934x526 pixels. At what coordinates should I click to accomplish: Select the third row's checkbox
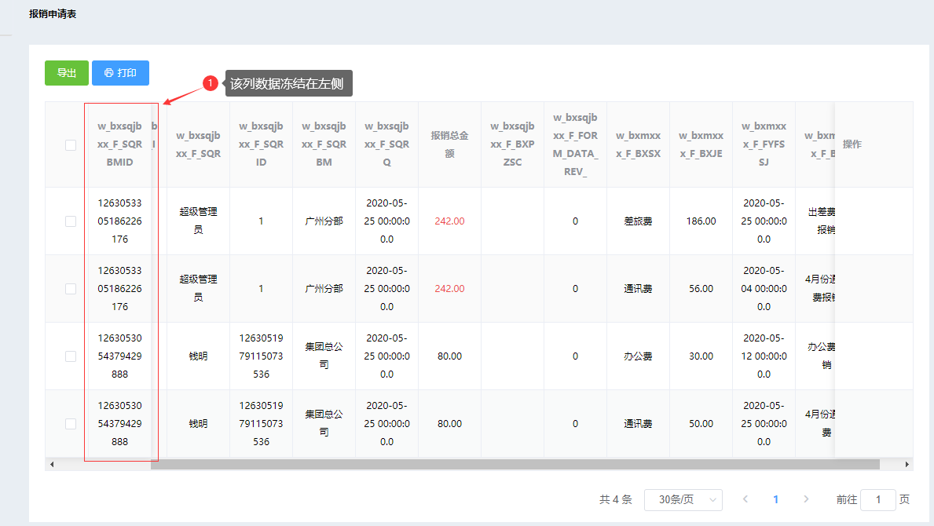pyautogui.click(x=71, y=356)
